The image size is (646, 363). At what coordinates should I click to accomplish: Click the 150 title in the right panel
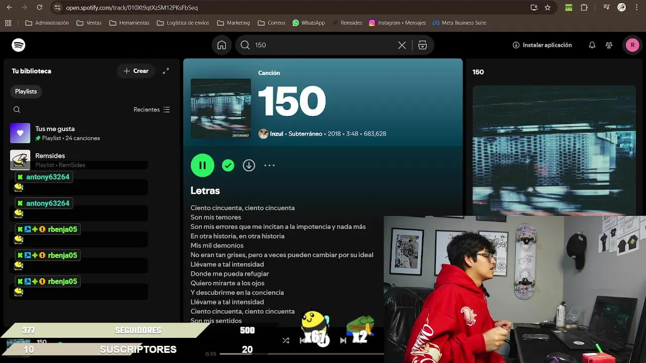click(478, 72)
